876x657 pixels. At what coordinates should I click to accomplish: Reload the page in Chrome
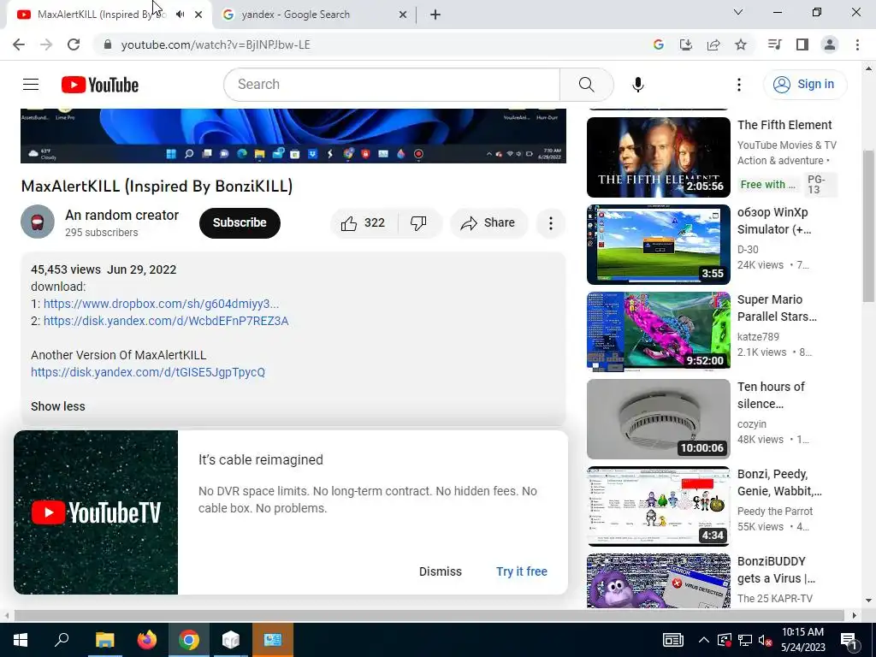[x=74, y=44]
